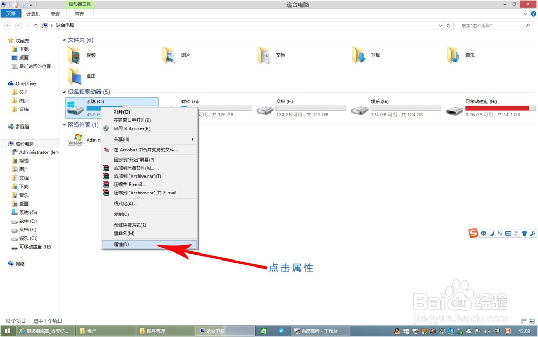Open the 图片 folder icon
The image size is (538, 337).
click(x=169, y=55)
